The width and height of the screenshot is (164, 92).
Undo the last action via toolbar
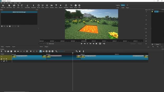[18, 6]
